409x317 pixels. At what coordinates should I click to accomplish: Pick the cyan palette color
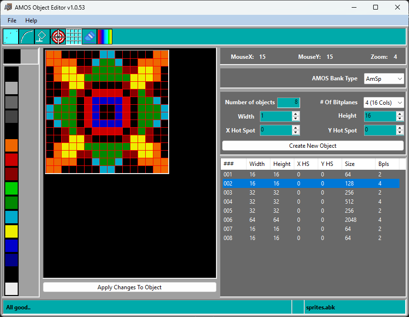pyautogui.click(x=11, y=217)
